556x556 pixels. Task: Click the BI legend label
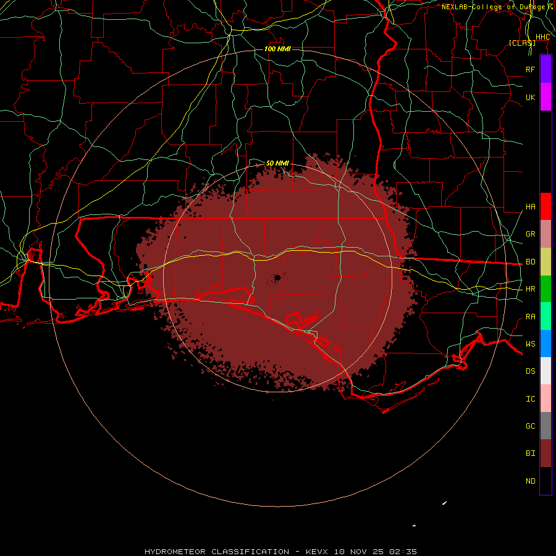(x=530, y=453)
